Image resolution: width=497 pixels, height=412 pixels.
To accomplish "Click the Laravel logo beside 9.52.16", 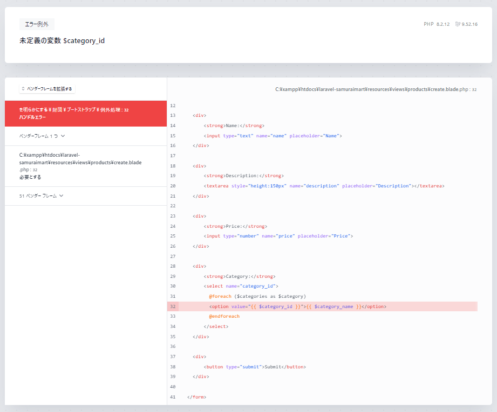I will coord(458,24).
